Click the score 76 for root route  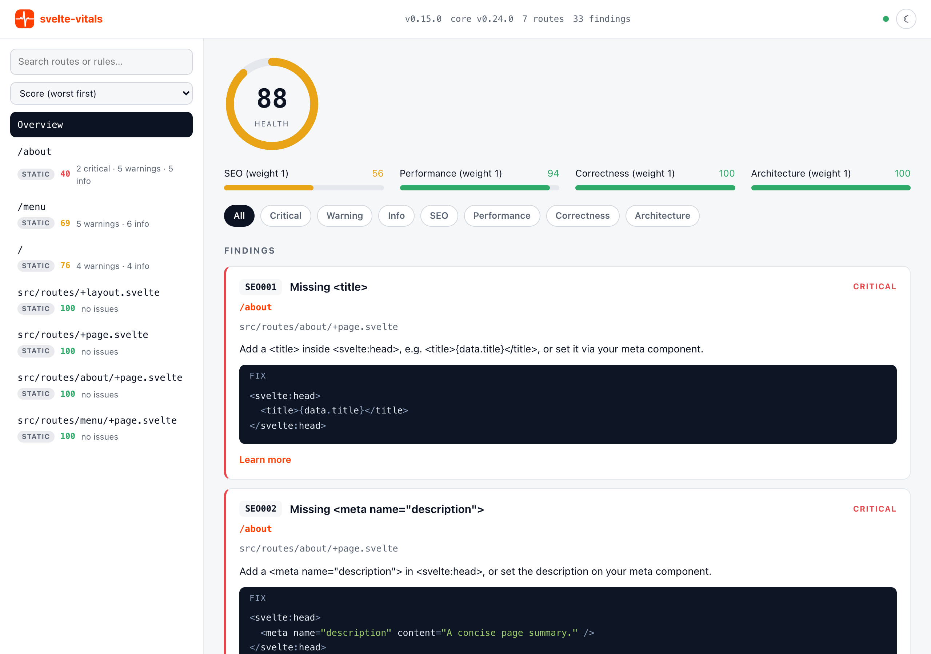pyautogui.click(x=65, y=266)
